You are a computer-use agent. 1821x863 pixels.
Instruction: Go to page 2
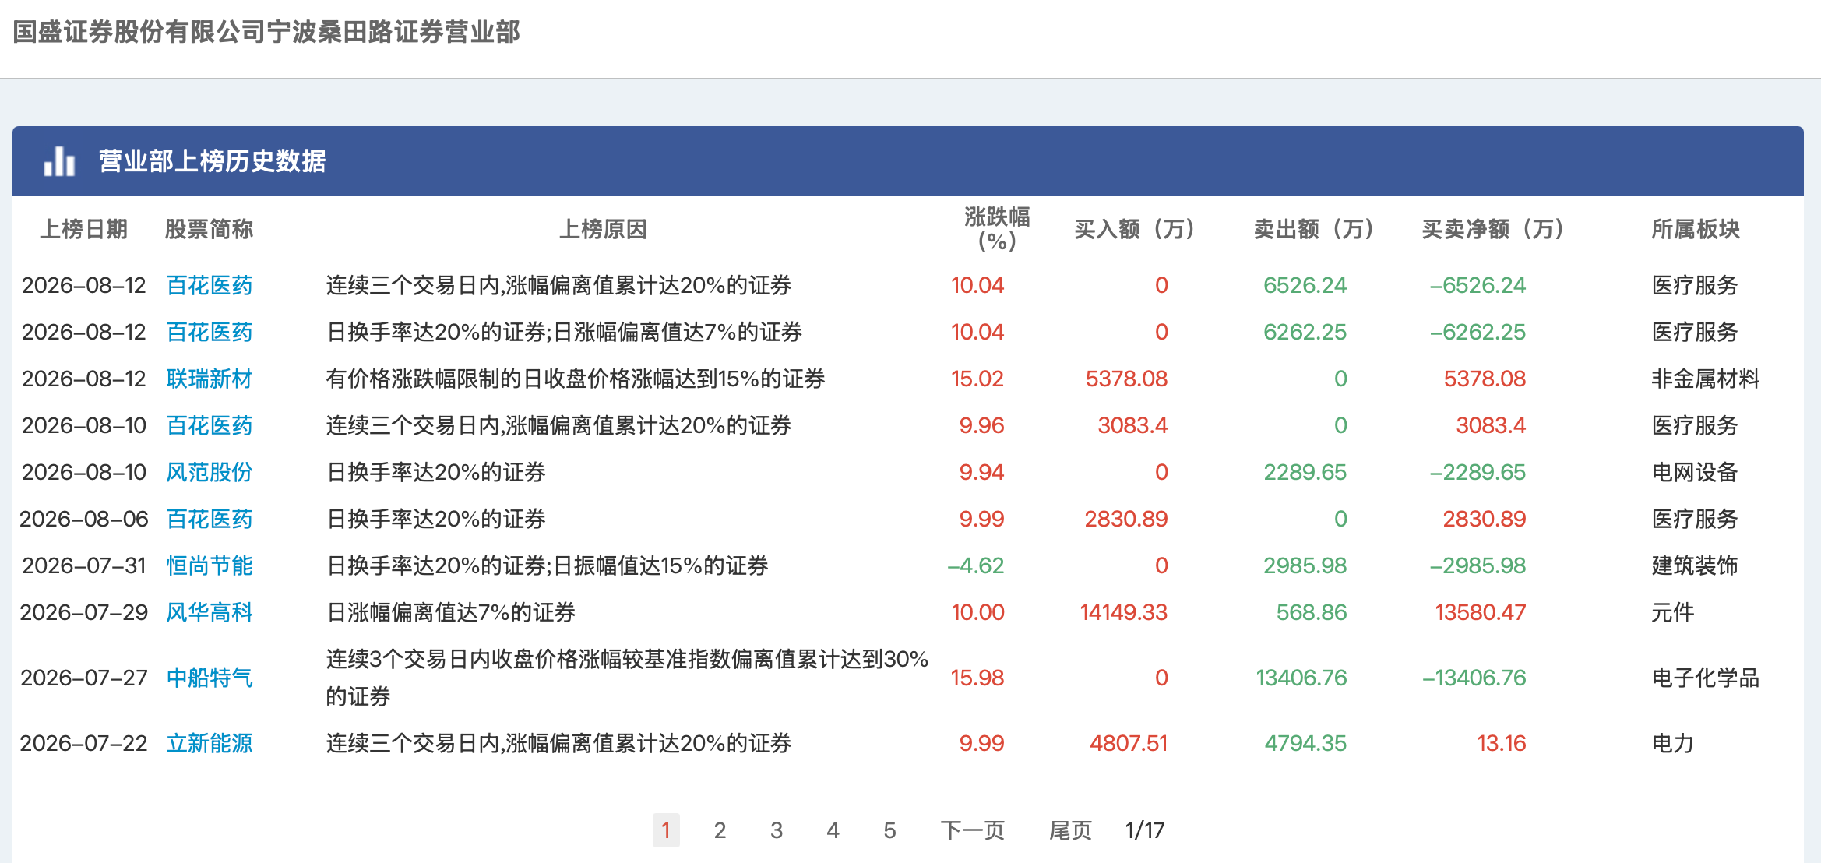[720, 830]
